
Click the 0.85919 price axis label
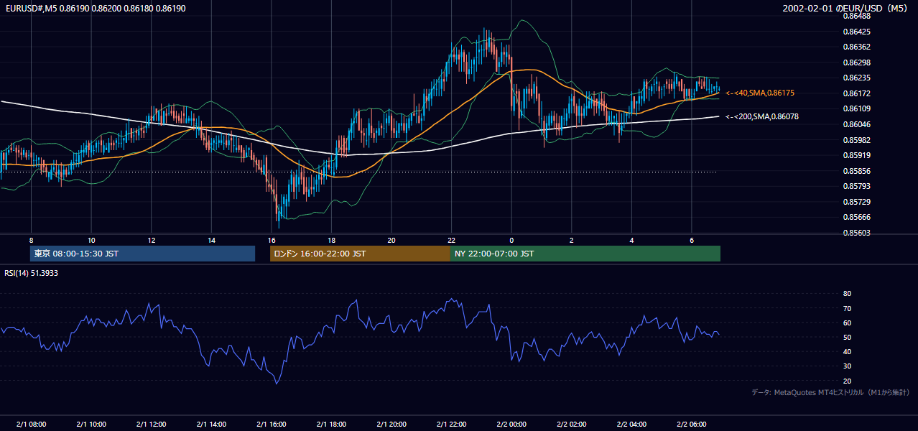click(856, 155)
